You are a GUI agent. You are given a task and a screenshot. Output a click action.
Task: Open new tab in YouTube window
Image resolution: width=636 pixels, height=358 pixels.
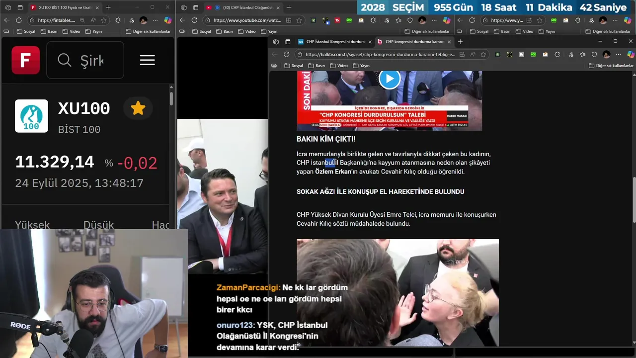289,7
